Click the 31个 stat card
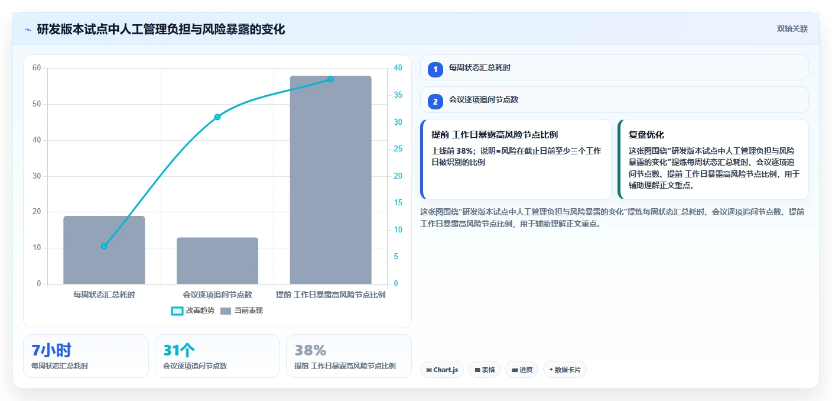Screen dimensions: 832x401 [217, 356]
